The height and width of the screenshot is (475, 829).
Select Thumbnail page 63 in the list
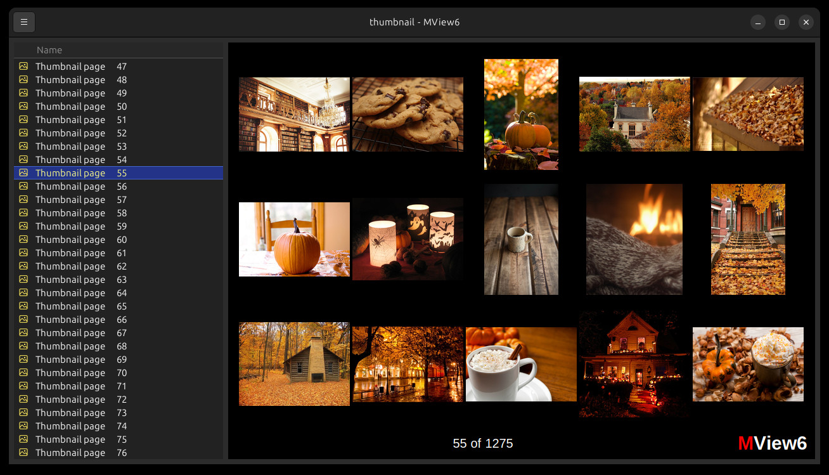click(x=119, y=280)
